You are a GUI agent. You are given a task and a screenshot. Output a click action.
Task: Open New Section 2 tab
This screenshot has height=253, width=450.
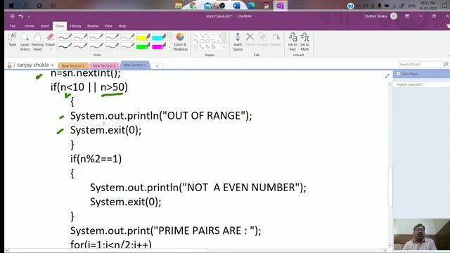tap(104, 65)
